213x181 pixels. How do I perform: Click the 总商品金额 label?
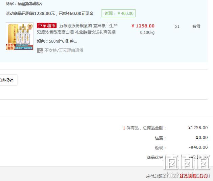[154, 128]
